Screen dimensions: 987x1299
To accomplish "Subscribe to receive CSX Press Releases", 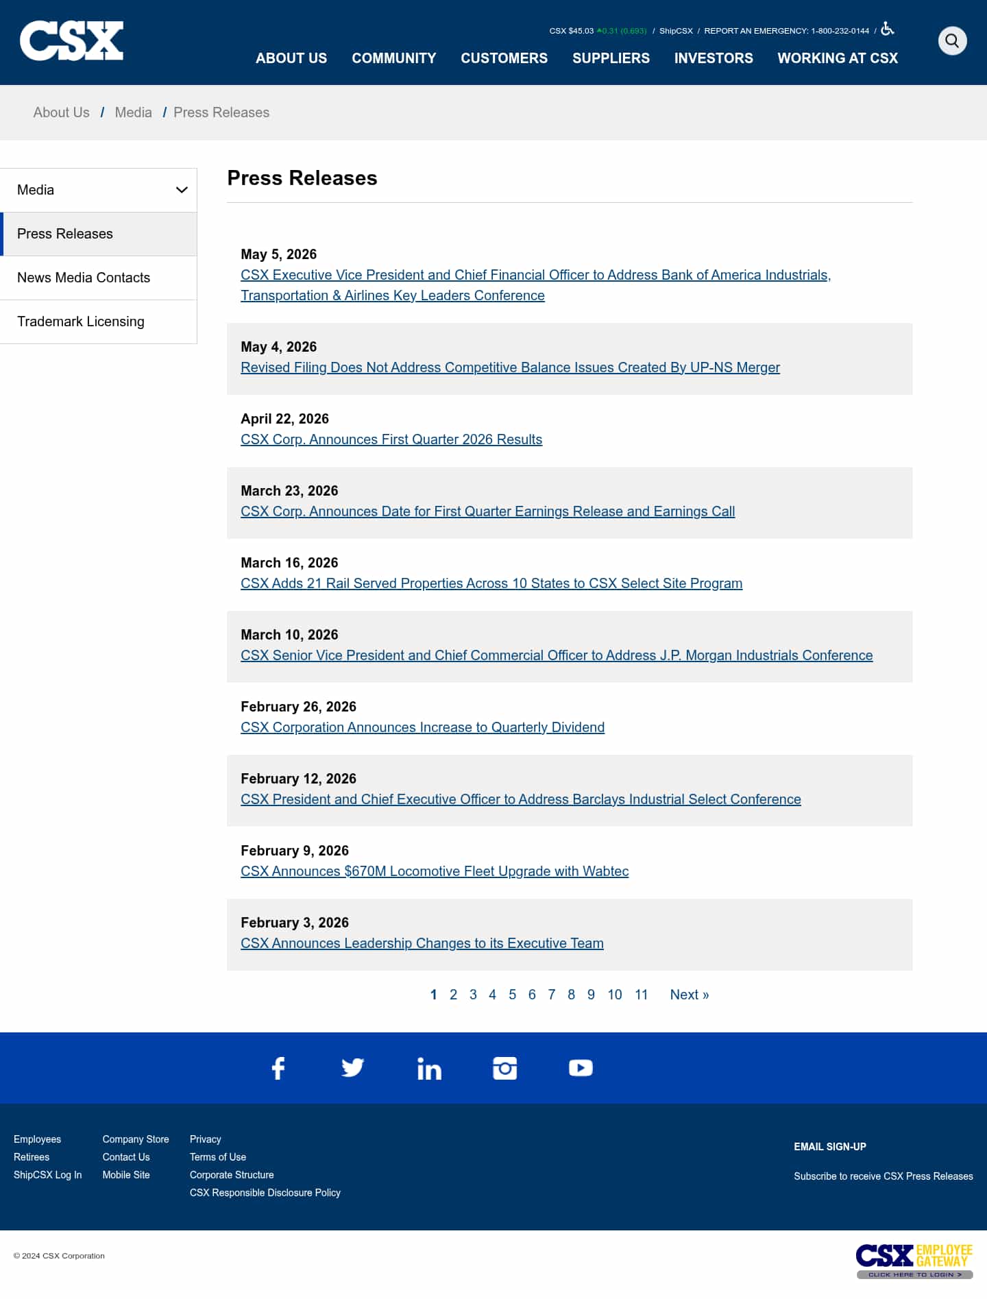I will point(884,1176).
